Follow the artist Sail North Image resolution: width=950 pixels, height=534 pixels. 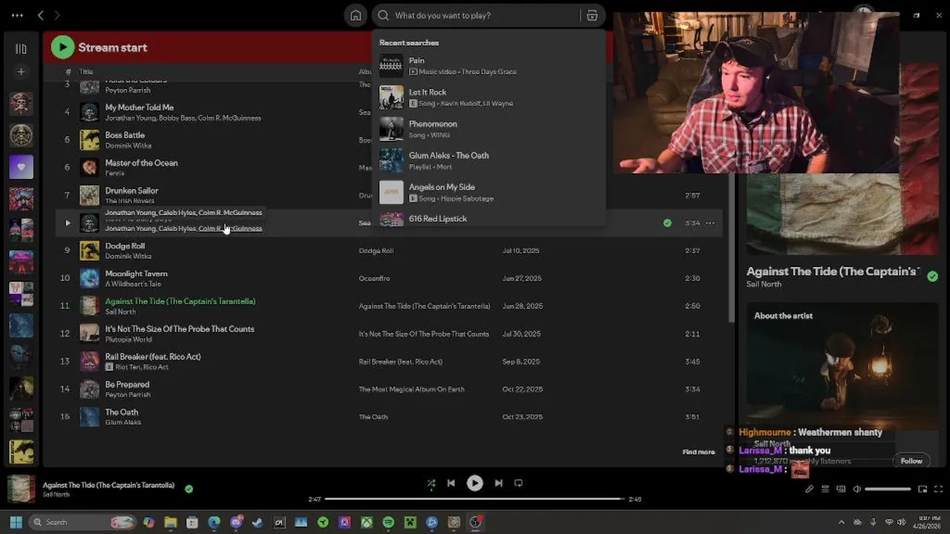point(911,461)
